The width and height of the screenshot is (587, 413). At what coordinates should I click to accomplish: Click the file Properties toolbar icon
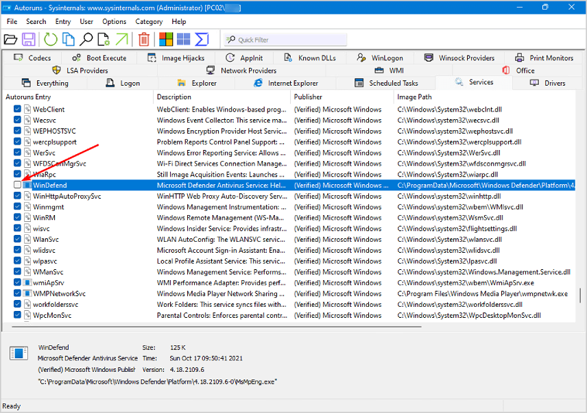pos(104,39)
